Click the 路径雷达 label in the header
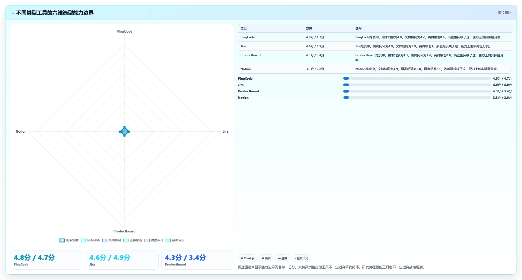This screenshot has height=280, width=522. 504,12
